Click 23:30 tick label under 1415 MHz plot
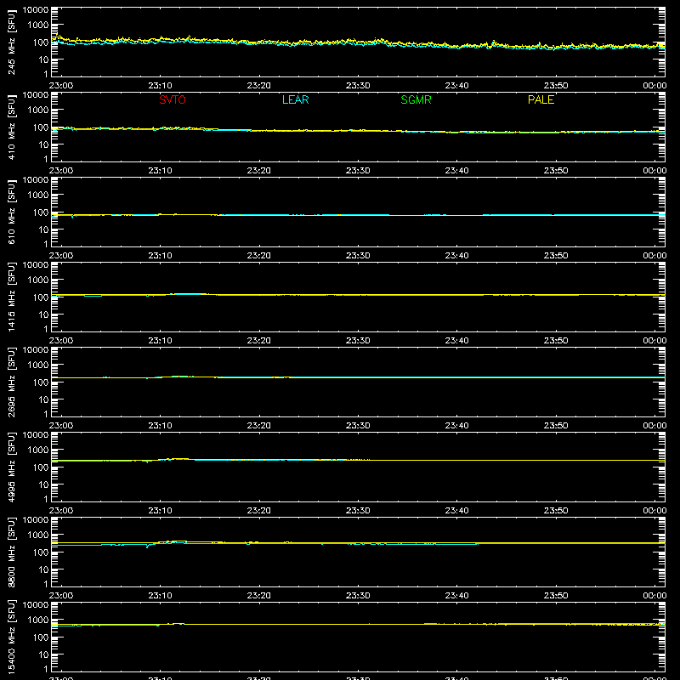 click(x=358, y=341)
